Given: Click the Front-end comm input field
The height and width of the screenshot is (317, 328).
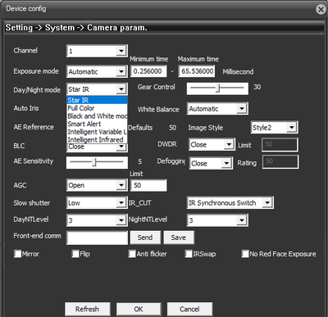Looking at the screenshot, I should [x=97, y=238].
